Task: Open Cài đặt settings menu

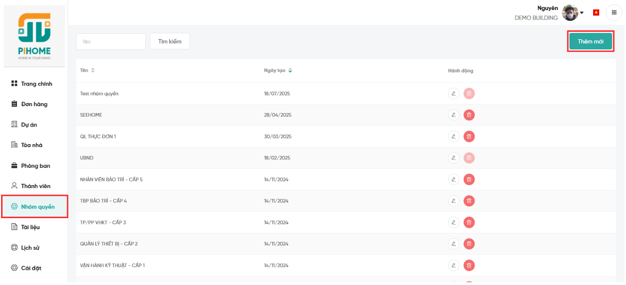Action: (x=31, y=268)
